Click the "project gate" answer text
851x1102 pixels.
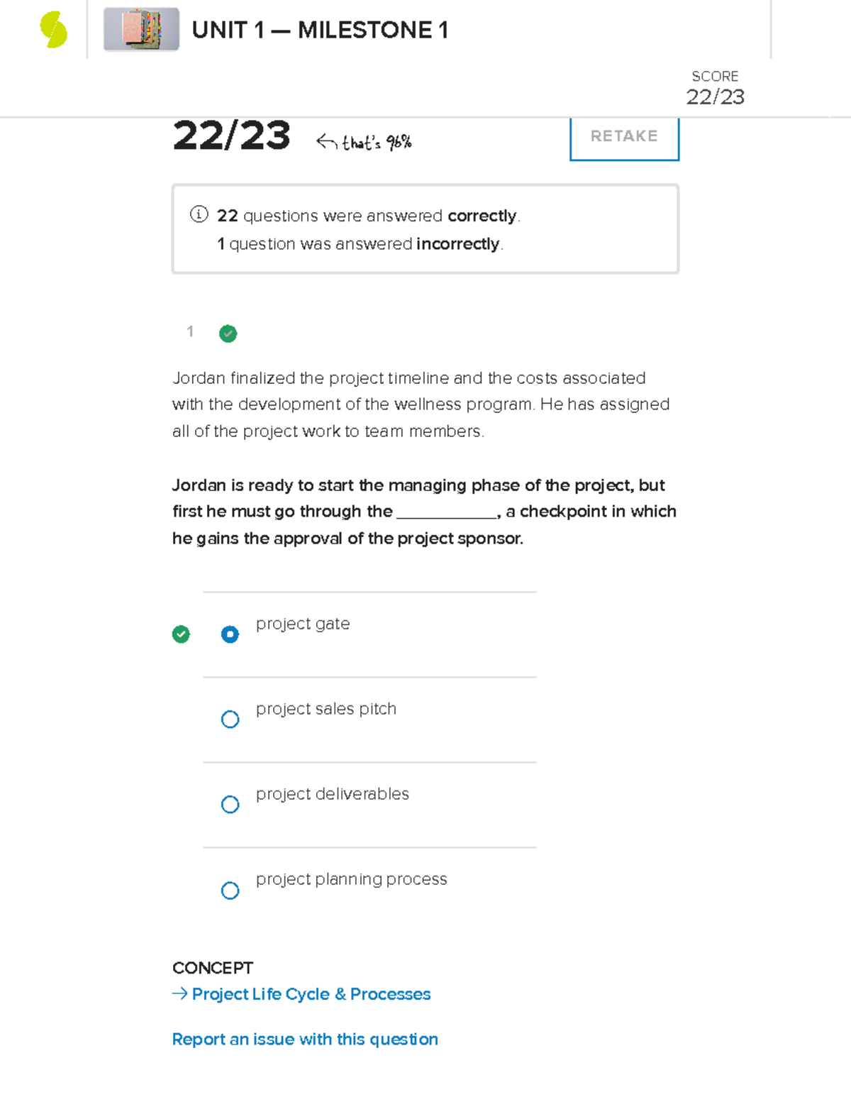tap(303, 624)
